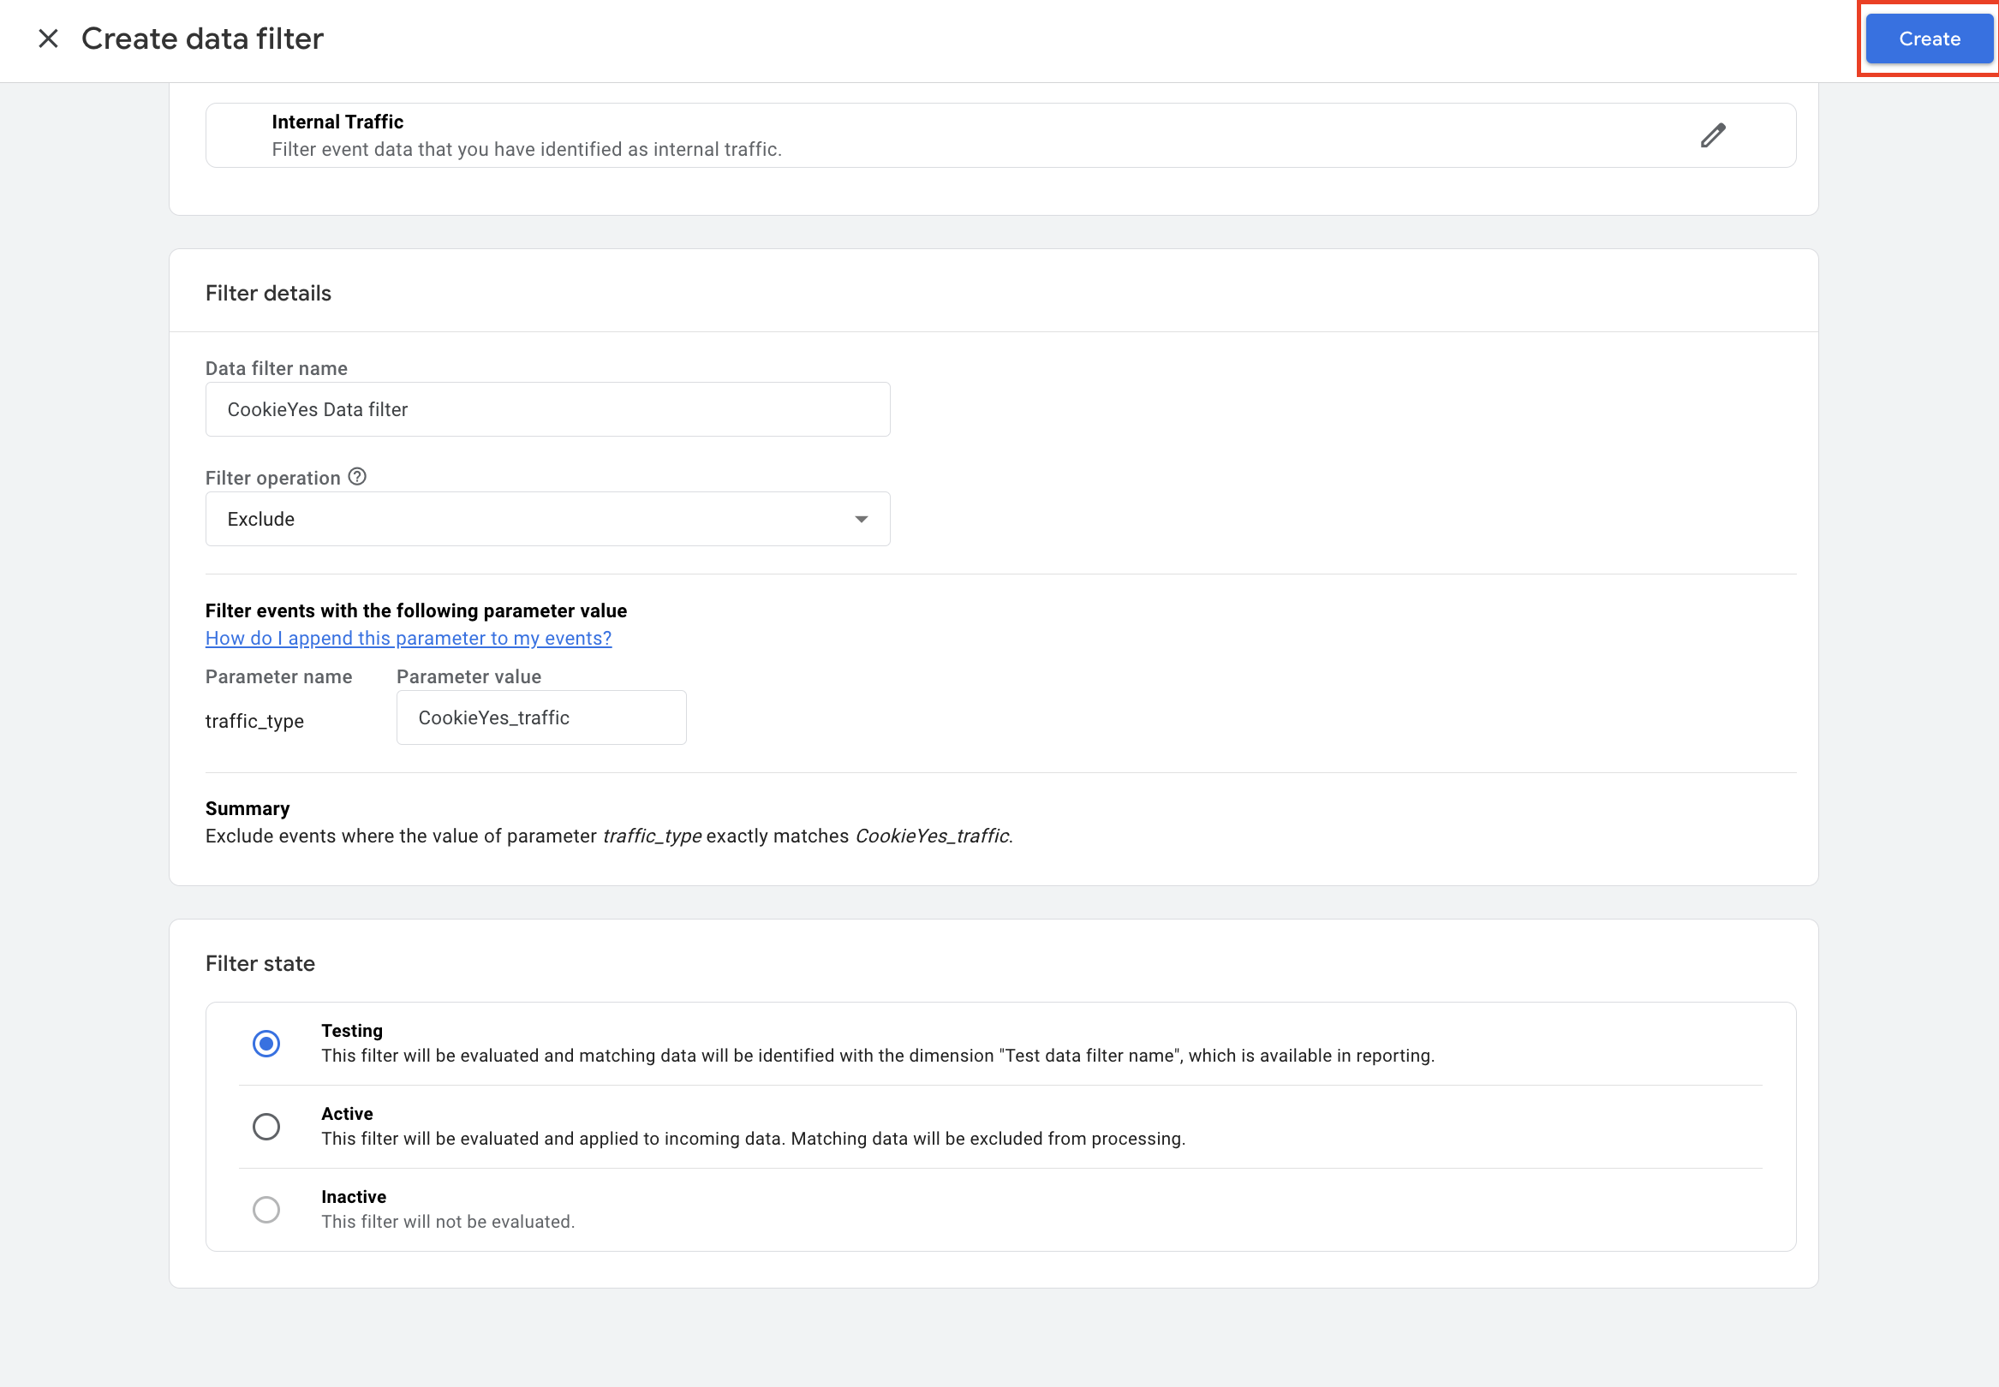The width and height of the screenshot is (1999, 1387).
Task: Click the Data filter name input field
Action: (547, 409)
